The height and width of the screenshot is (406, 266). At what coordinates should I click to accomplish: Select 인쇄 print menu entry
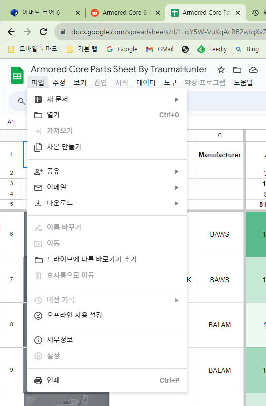point(107,380)
